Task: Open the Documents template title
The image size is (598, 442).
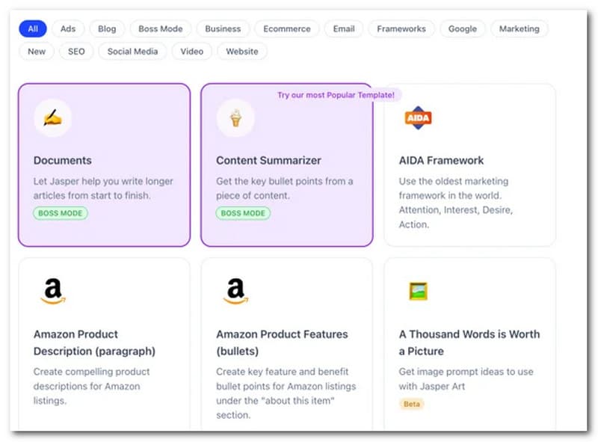Action: (x=63, y=160)
